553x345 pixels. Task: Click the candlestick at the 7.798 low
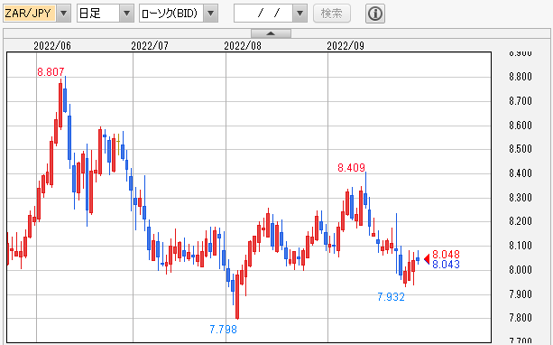tap(237, 296)
